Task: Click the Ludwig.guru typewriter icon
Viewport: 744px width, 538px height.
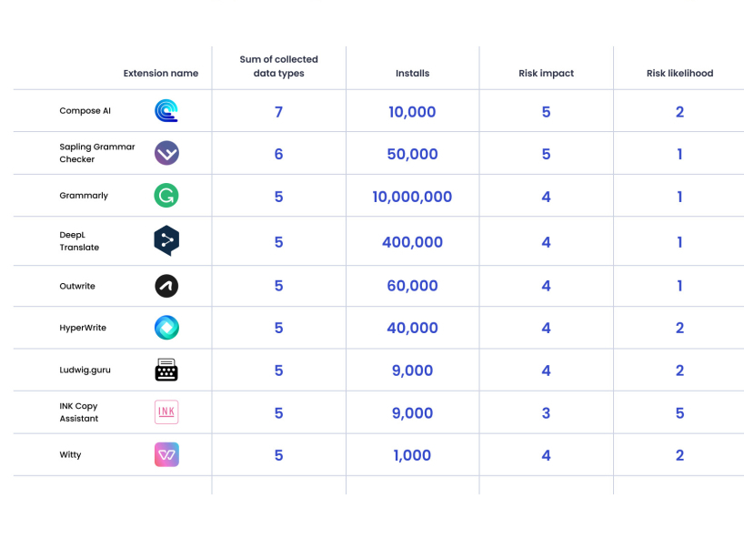Action: 166,371
